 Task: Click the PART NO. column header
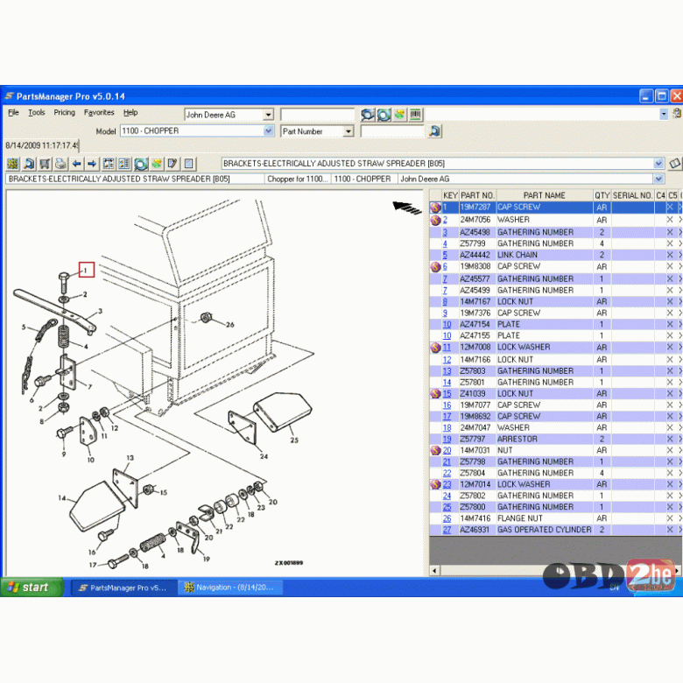(x=477, y=195)
